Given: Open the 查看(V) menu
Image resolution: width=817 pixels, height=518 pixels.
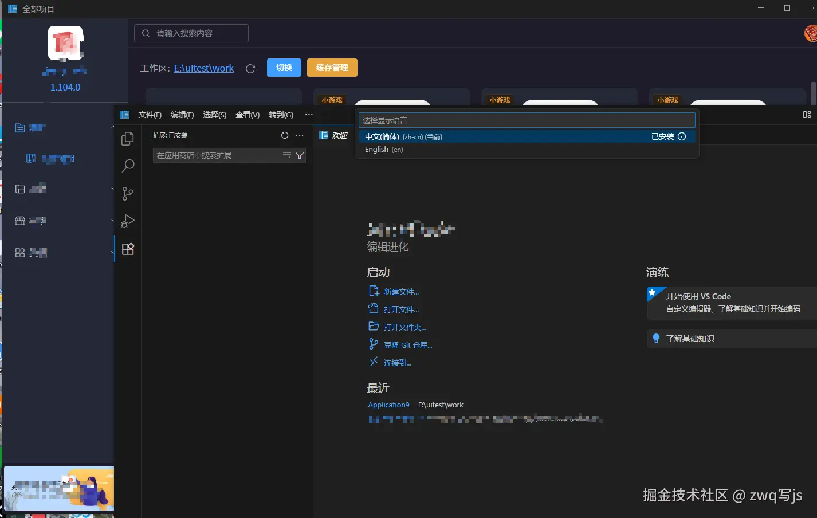Looking at the screenshot, I should pos(248,115).
